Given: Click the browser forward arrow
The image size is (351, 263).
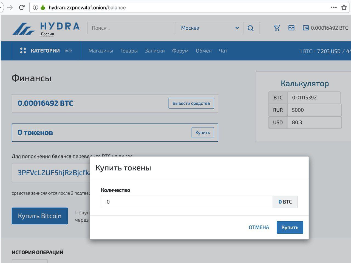Looking at the screenshot, I should point(10,7).
